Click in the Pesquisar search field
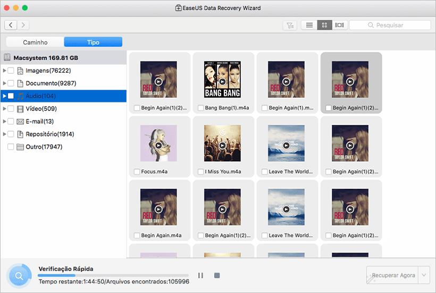 point(390,25)
